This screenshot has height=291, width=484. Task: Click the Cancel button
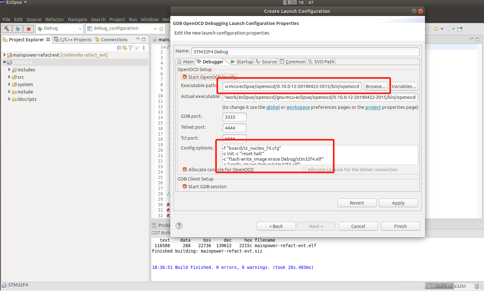tap(358, 226)
